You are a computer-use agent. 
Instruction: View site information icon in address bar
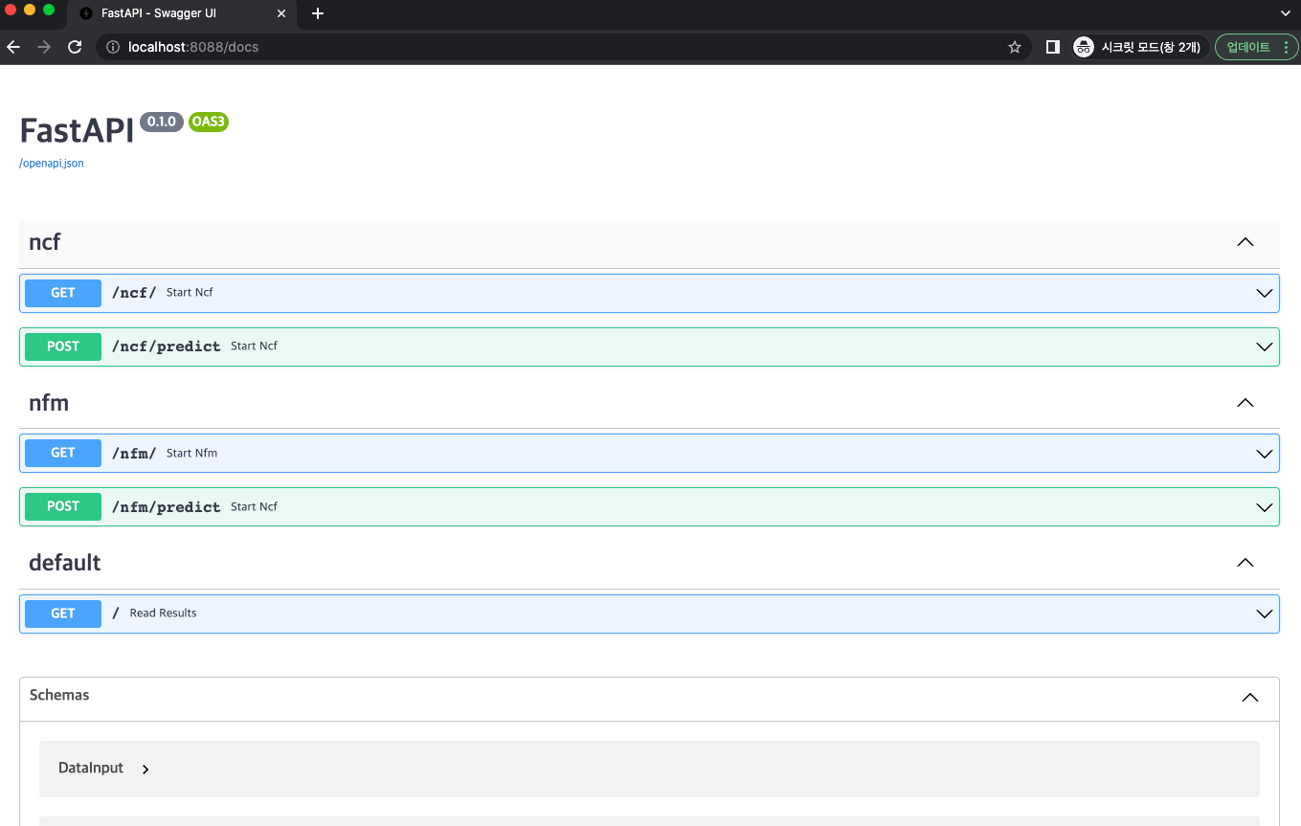tap(113, 47)
